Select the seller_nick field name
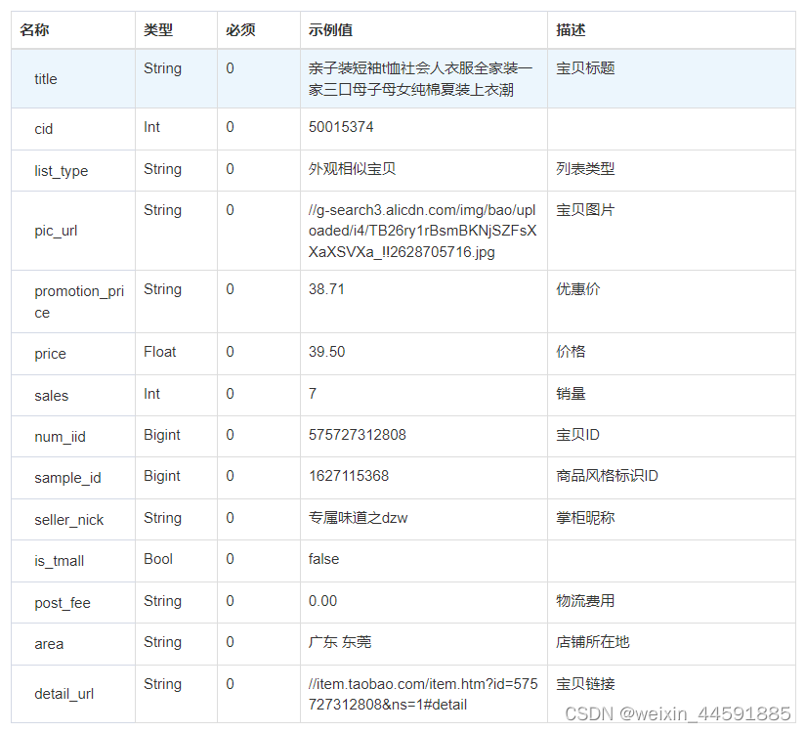Screen dimensions: 806x732 (69, 520)
